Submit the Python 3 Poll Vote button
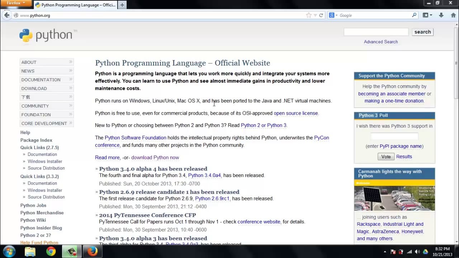This screenshot has width=459, height=258. (x=386, y=157)
